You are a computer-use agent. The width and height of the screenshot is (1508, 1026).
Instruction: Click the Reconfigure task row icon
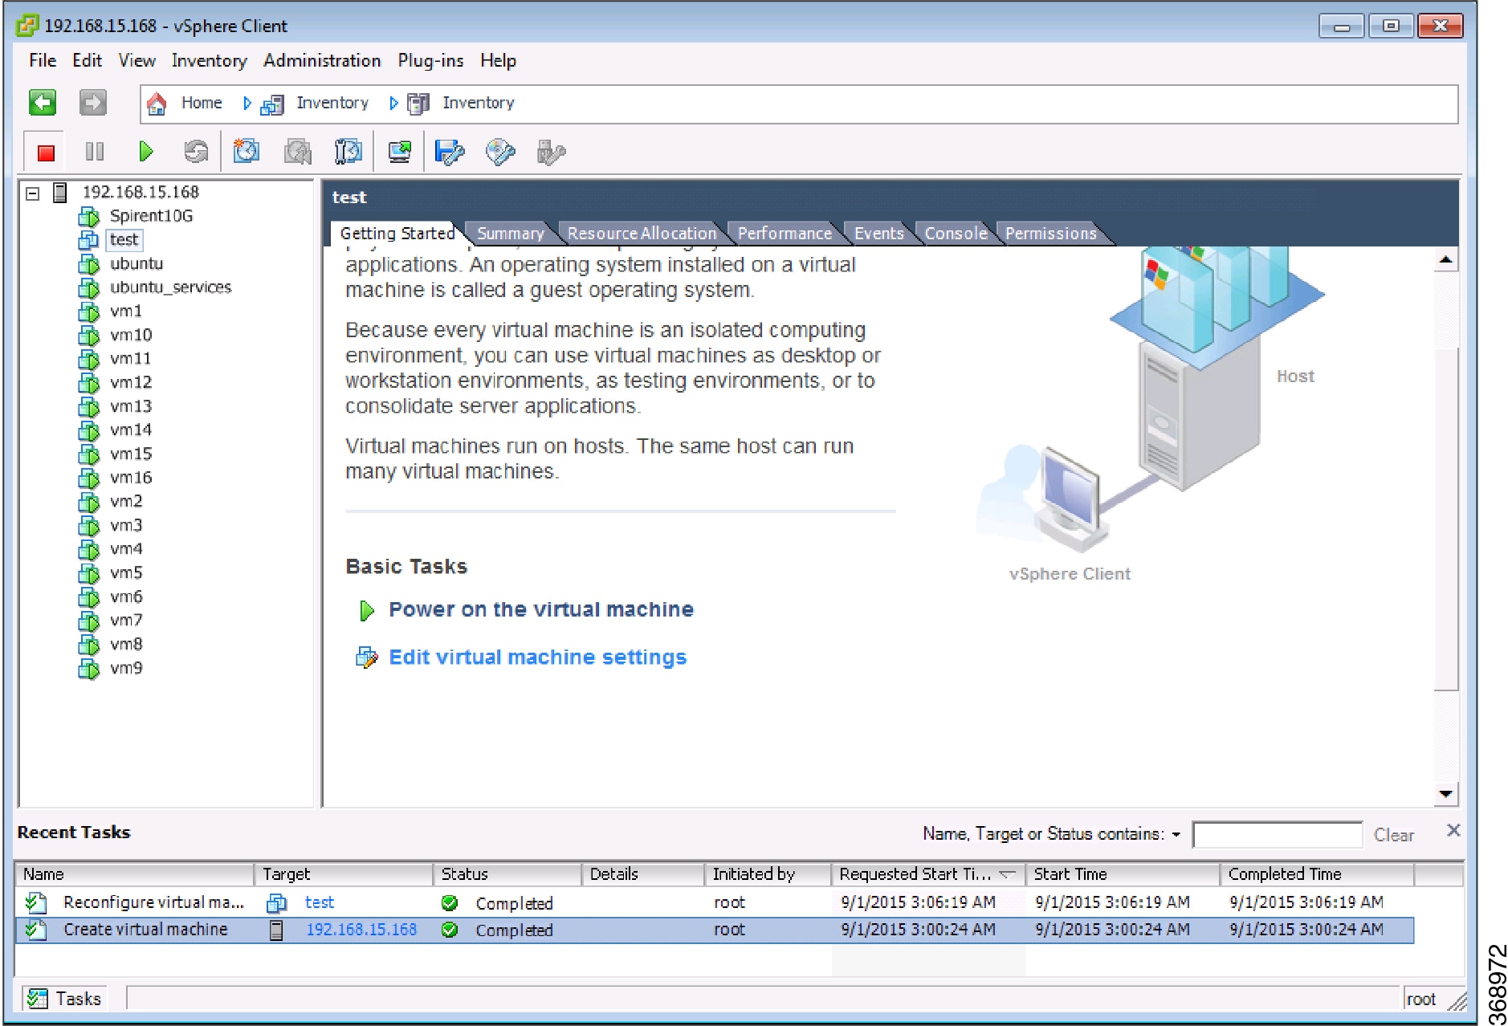coord(35,903)
